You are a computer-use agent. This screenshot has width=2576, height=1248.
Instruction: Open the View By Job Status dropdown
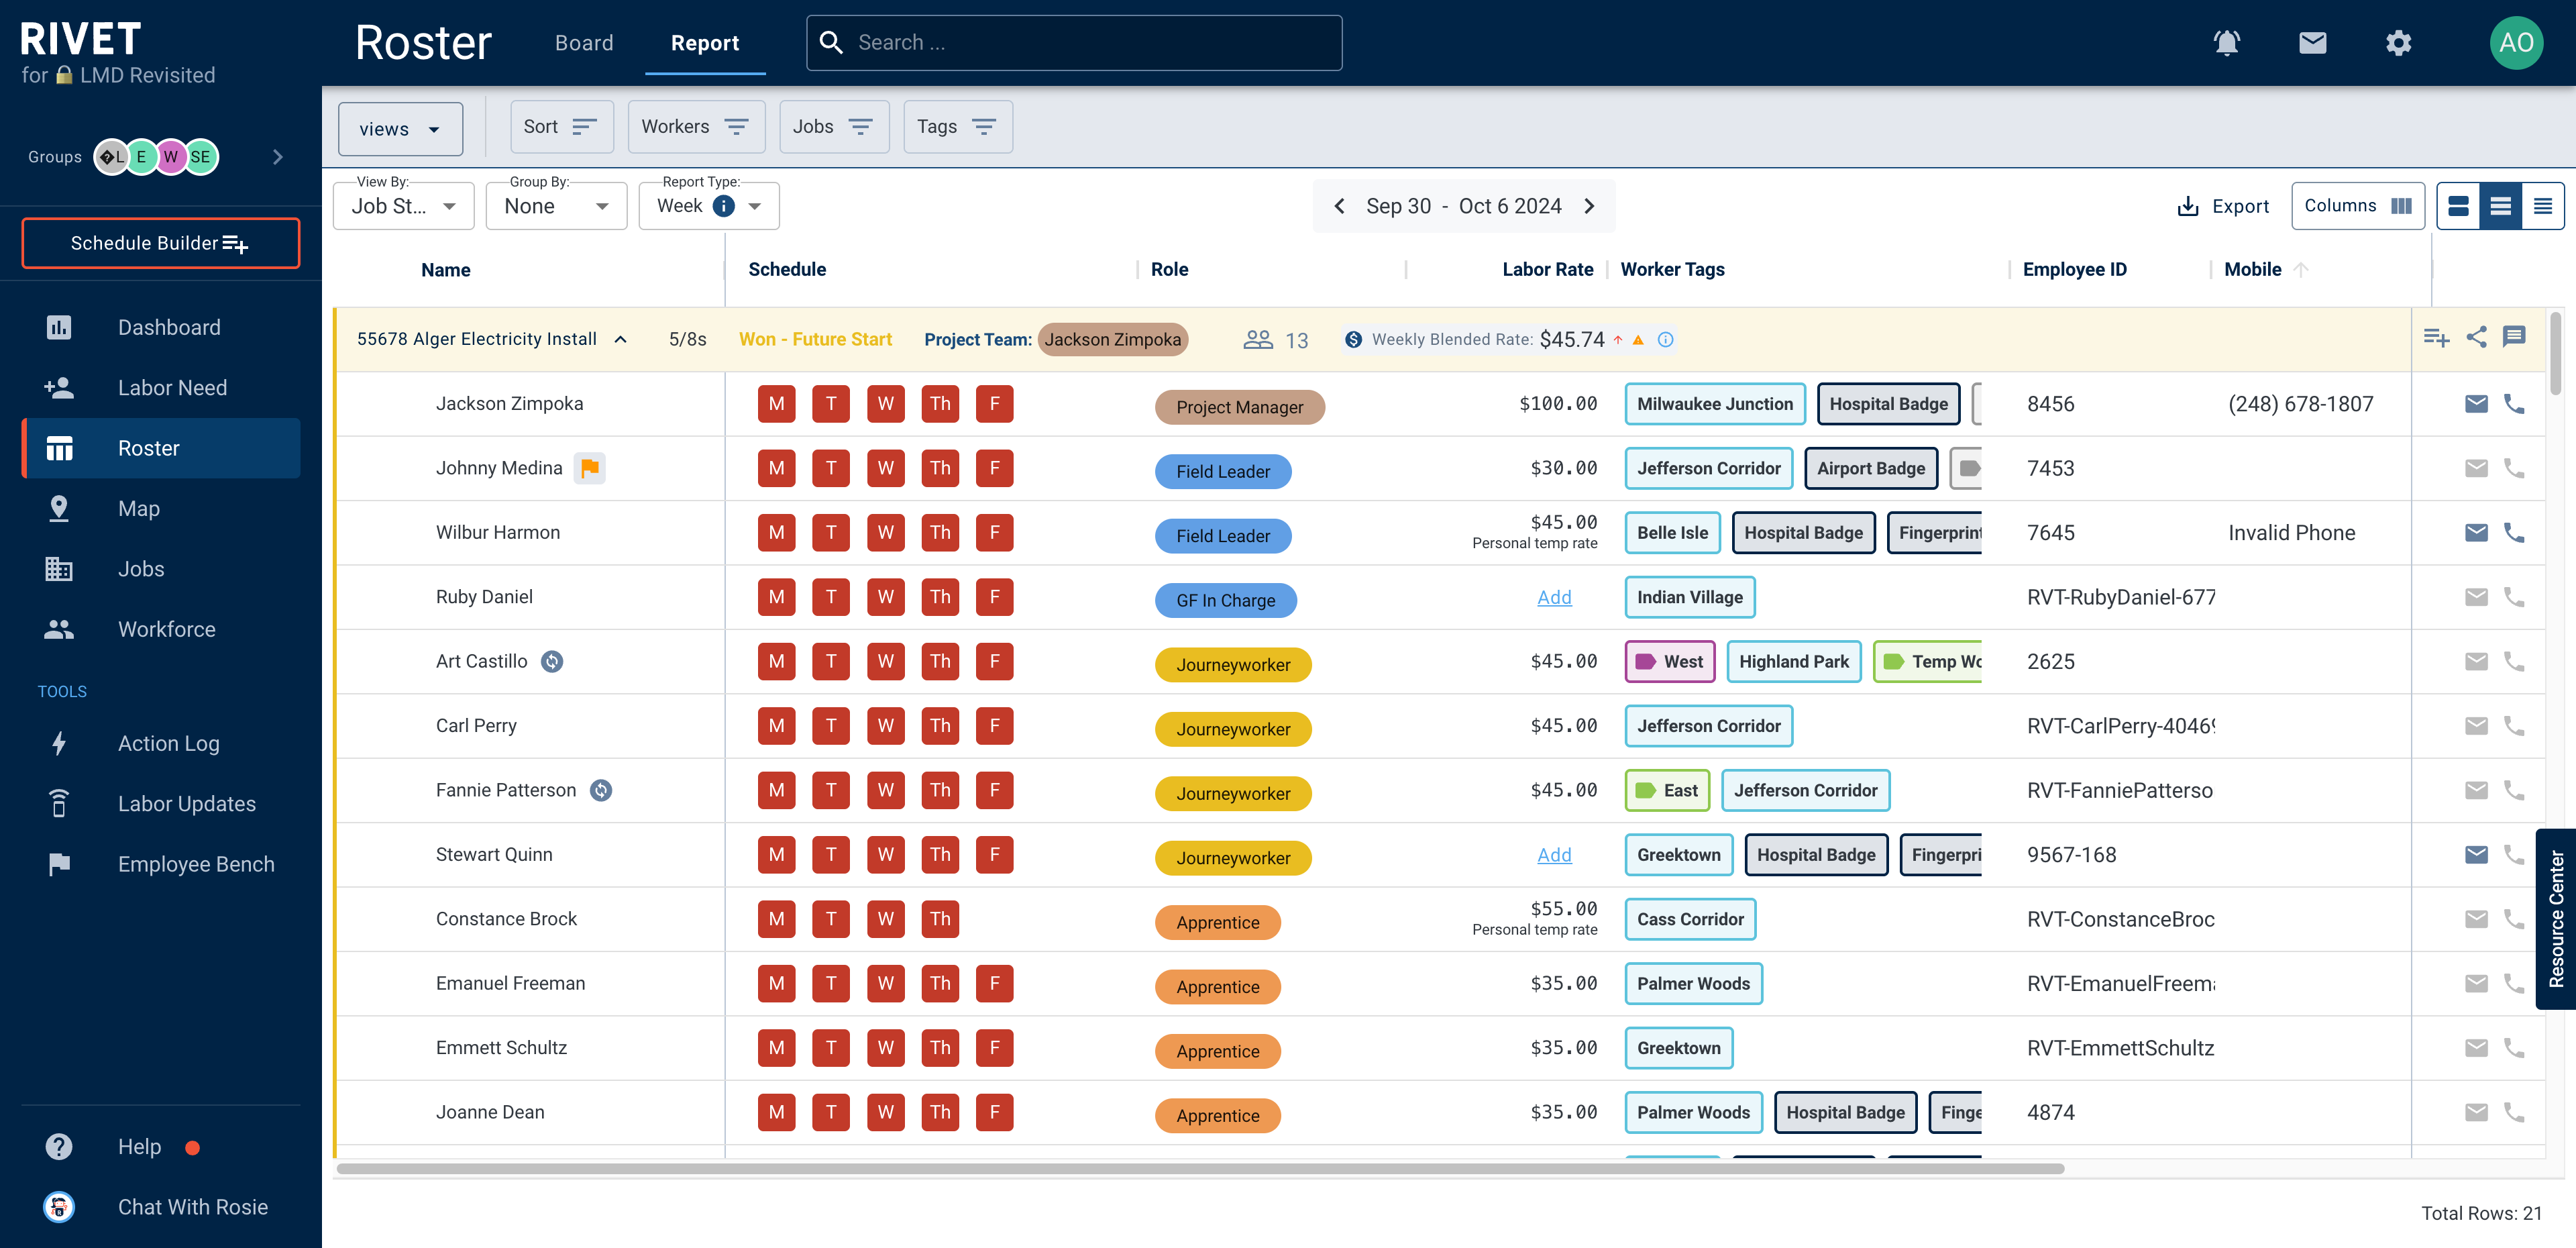tap(403, 206)
